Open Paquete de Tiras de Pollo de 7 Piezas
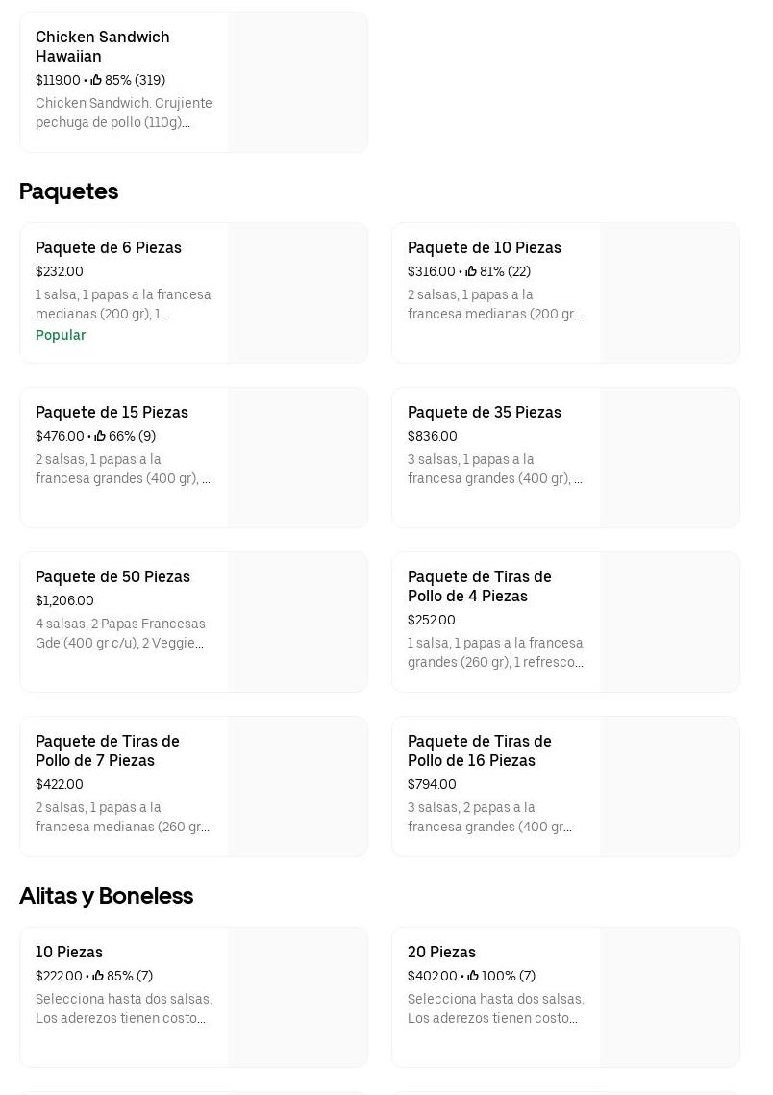Image resolution: width=773 pixels, height=1095 pixels. coord(108,751)
